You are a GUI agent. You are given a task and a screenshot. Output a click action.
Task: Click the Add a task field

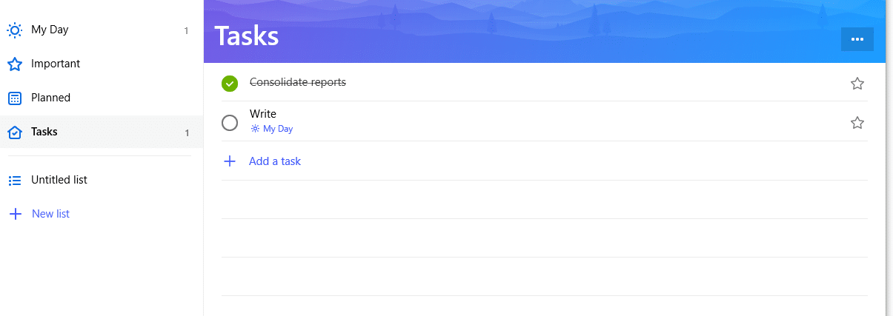point(544,161)
